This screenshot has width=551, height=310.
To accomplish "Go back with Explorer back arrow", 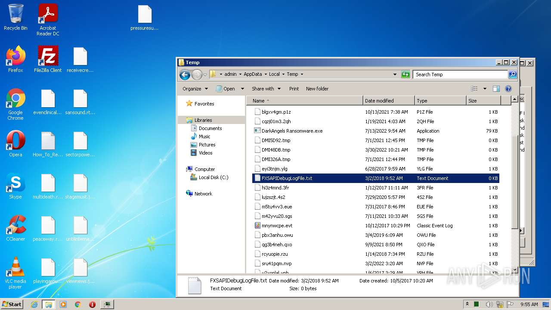I will [185, 74].
